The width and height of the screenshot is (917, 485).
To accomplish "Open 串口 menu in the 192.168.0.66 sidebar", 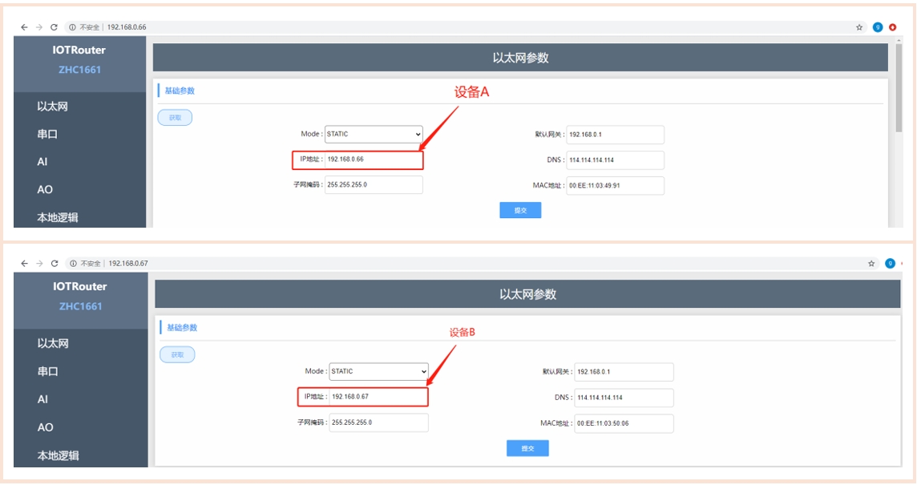I will coord(47,134).
